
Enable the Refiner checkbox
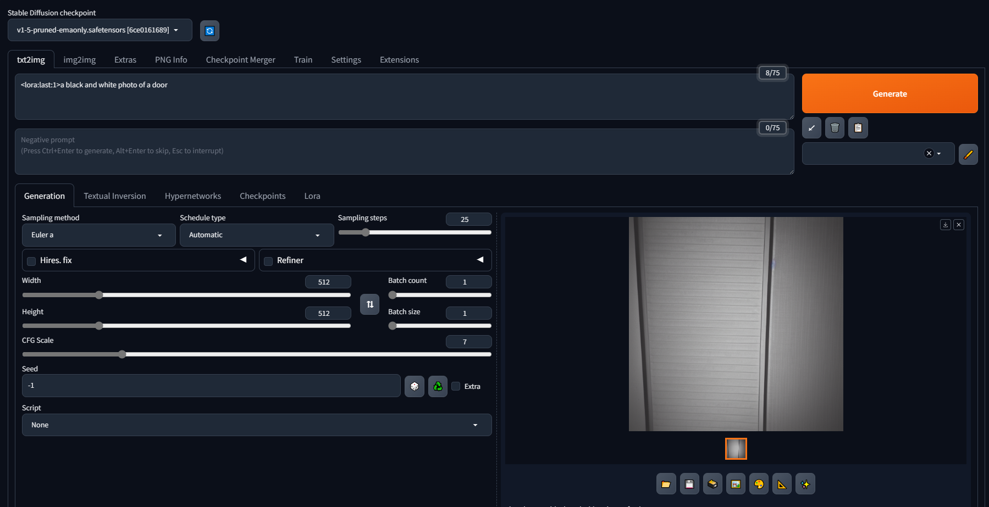pyautogui.click(x=268, y=261)
